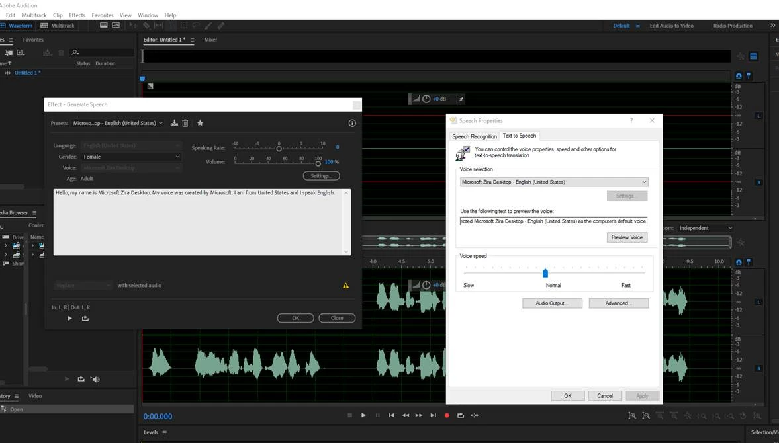Toggle auto-play speaker icon in Media Browser
The width and height of the screenshot is (779, 443).
point(95,379)
